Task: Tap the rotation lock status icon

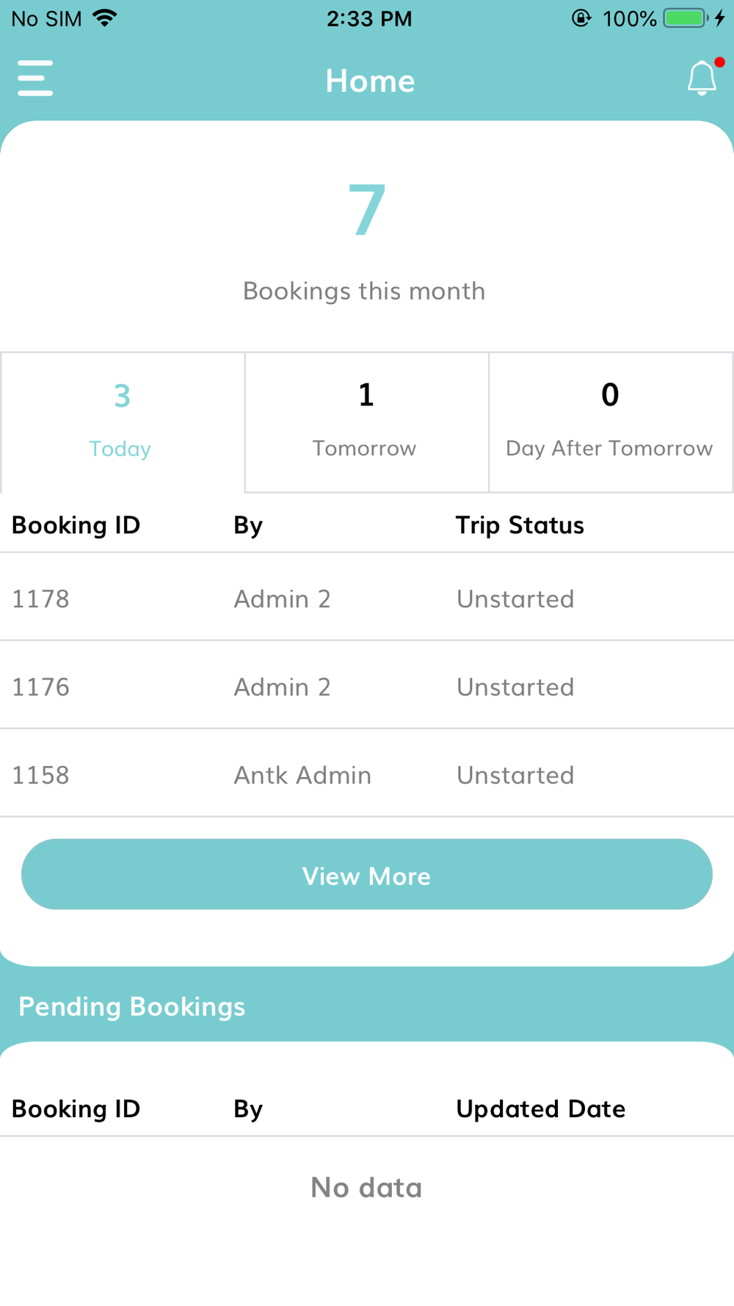Action: pos(581,18)
